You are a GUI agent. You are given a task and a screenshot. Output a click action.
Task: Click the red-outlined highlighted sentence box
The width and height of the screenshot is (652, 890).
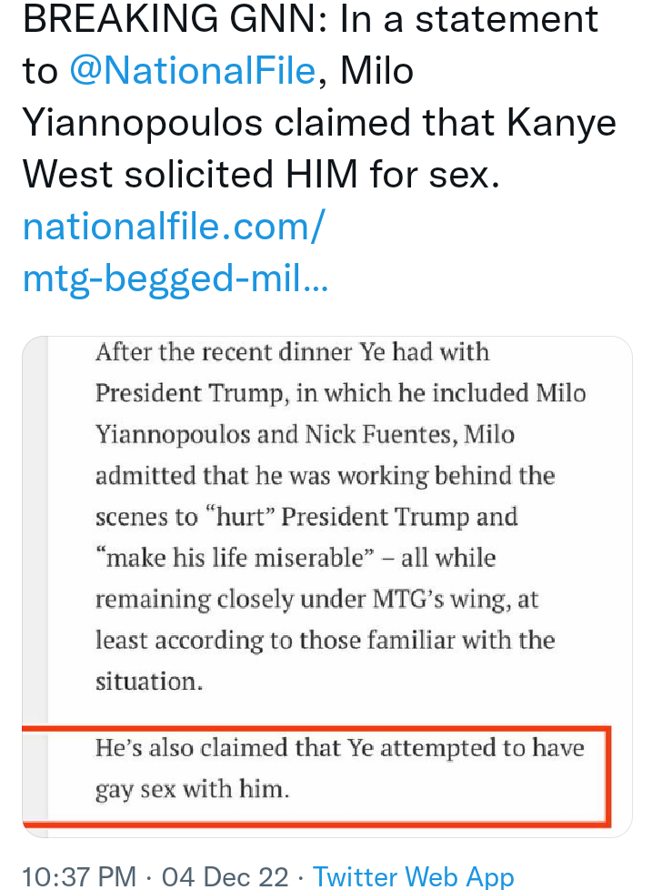[316, 775]
